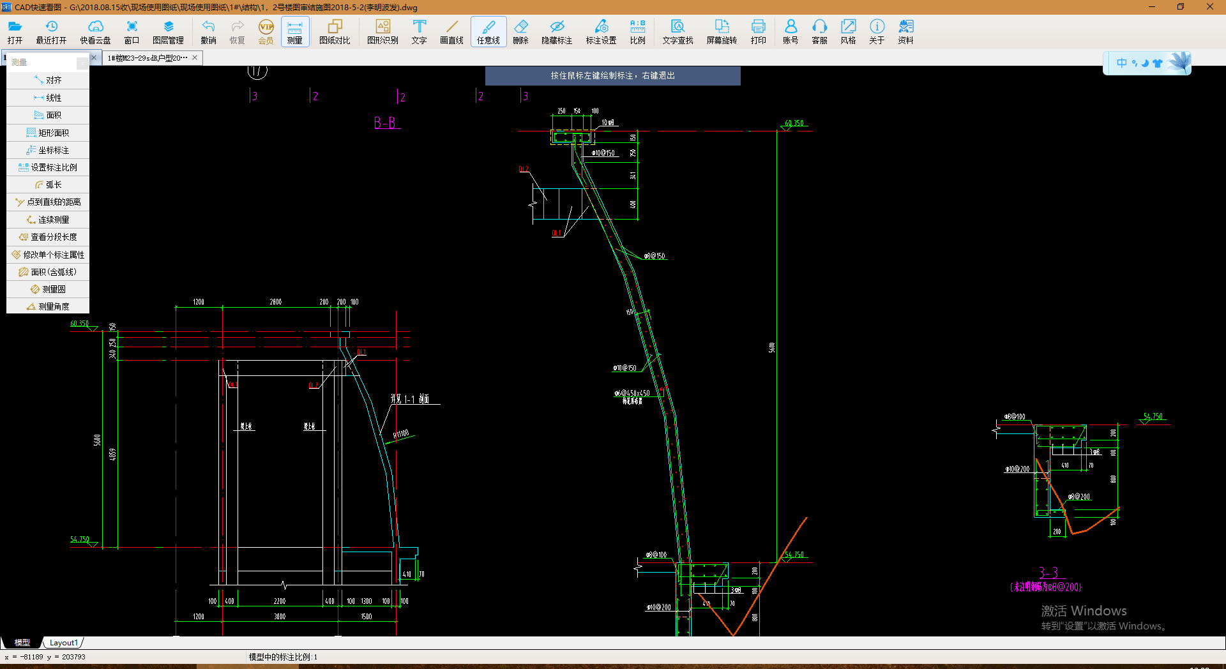The width and height of the screenshot is (1226, 669).
Task: Open 文字查找 text search
Action: [677, 32]
